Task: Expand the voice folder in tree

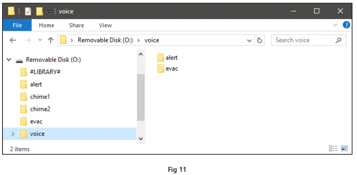Action: coord(13,134)
